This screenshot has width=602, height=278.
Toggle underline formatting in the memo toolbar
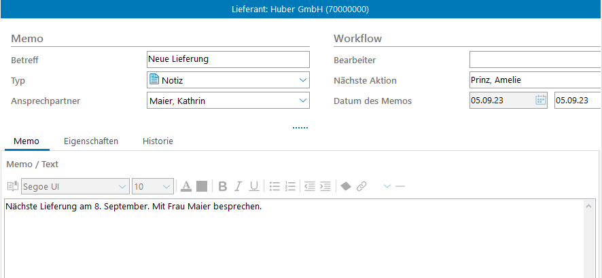253,186
